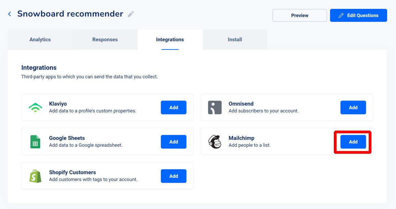Click the pencil icon in Edit Questions
396x209 pixels.
click(341, 15)
